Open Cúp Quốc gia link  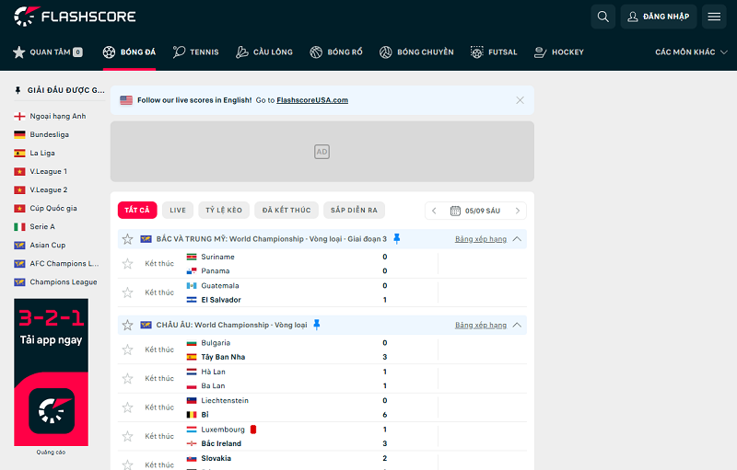pyautogui.click(x=45, y=208)
